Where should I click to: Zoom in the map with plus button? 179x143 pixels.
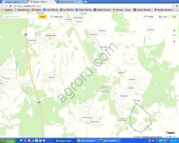(x=174, y=31)
